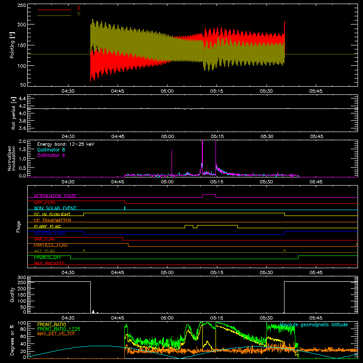
Task: Click the 'Degrees or %' axis title
Action: click(x=12, y=340)
